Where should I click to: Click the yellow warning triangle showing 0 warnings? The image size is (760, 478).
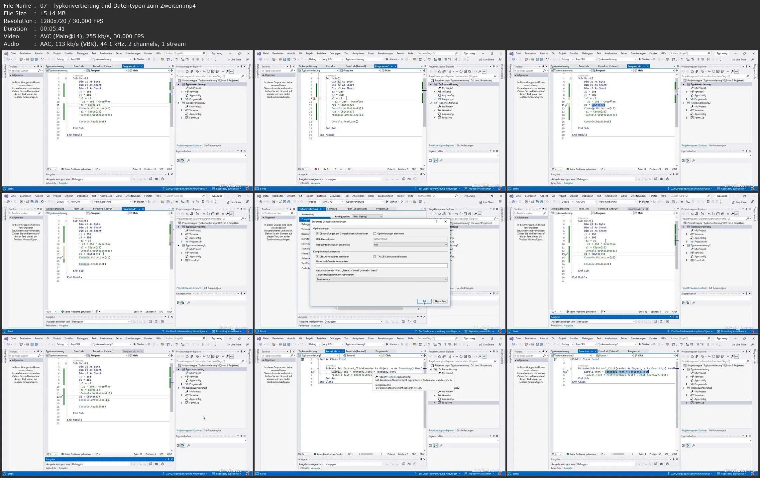325,169
